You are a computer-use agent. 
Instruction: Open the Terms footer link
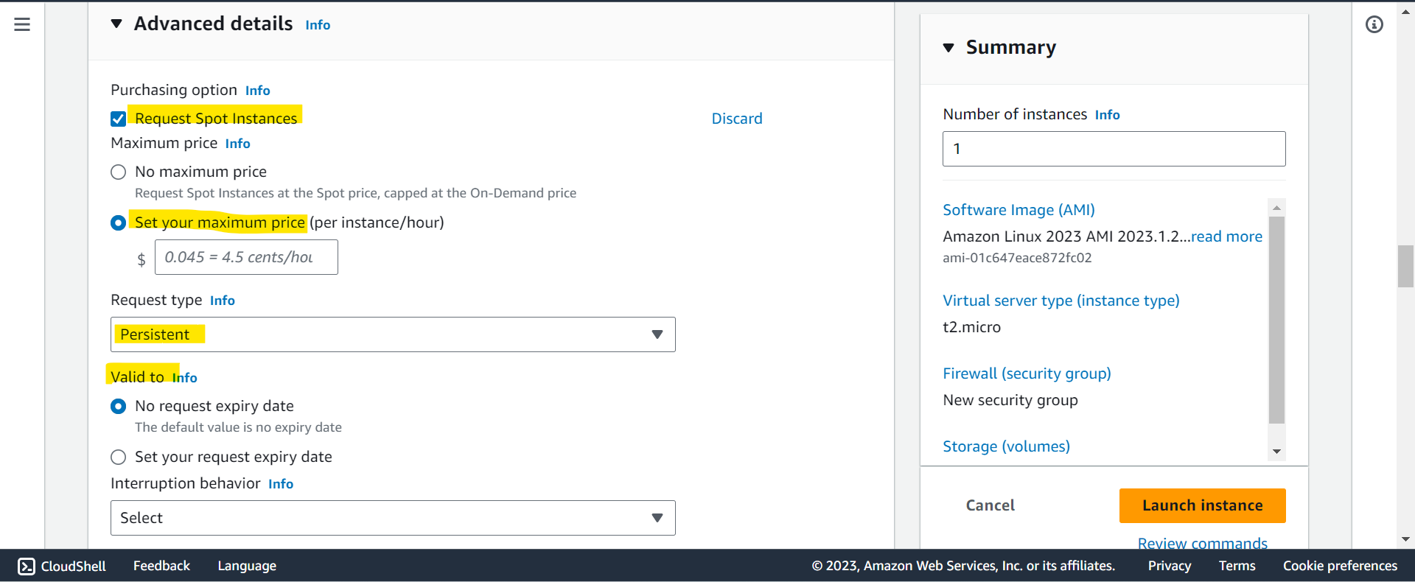coord(1237,566)
